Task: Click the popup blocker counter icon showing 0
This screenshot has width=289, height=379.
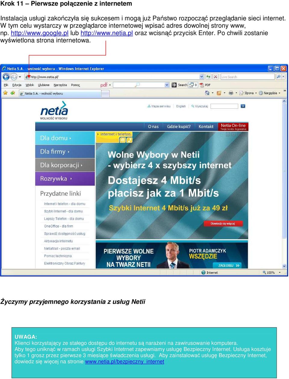Action: point(193,85)
